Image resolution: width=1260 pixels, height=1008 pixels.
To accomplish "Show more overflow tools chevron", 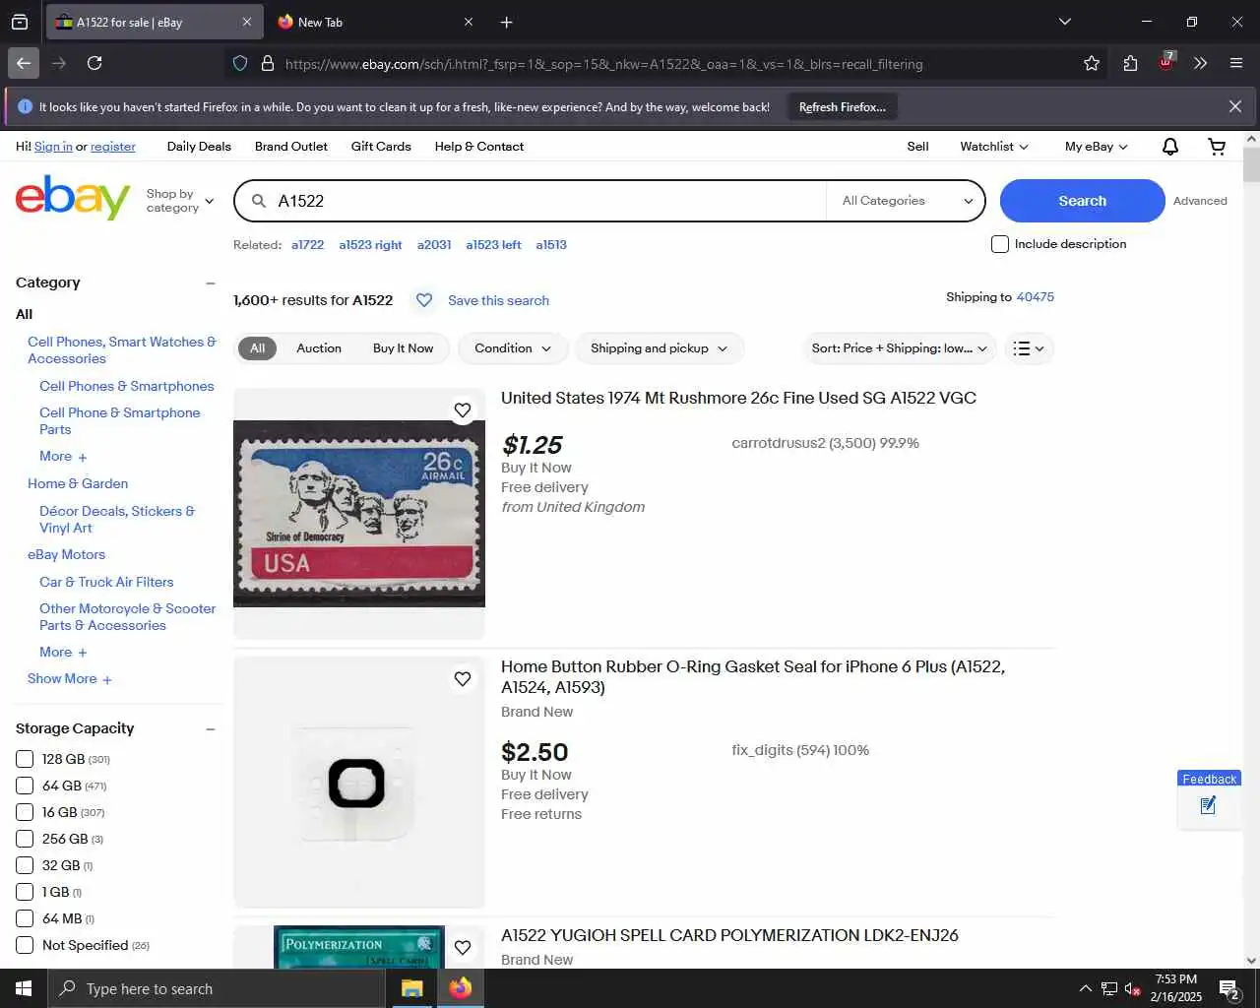I will pos(1201,63).
